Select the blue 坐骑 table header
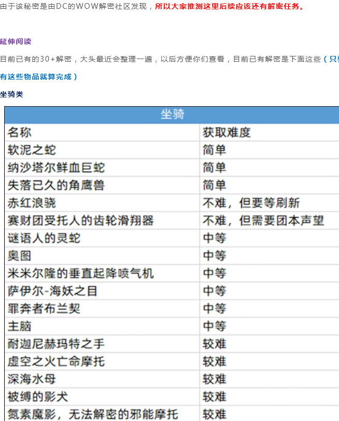339x421 pixels. [172, 114]
